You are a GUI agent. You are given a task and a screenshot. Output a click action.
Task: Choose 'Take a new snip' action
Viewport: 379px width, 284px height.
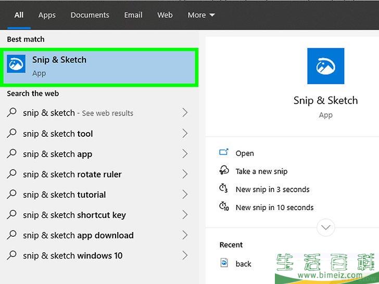261,171
